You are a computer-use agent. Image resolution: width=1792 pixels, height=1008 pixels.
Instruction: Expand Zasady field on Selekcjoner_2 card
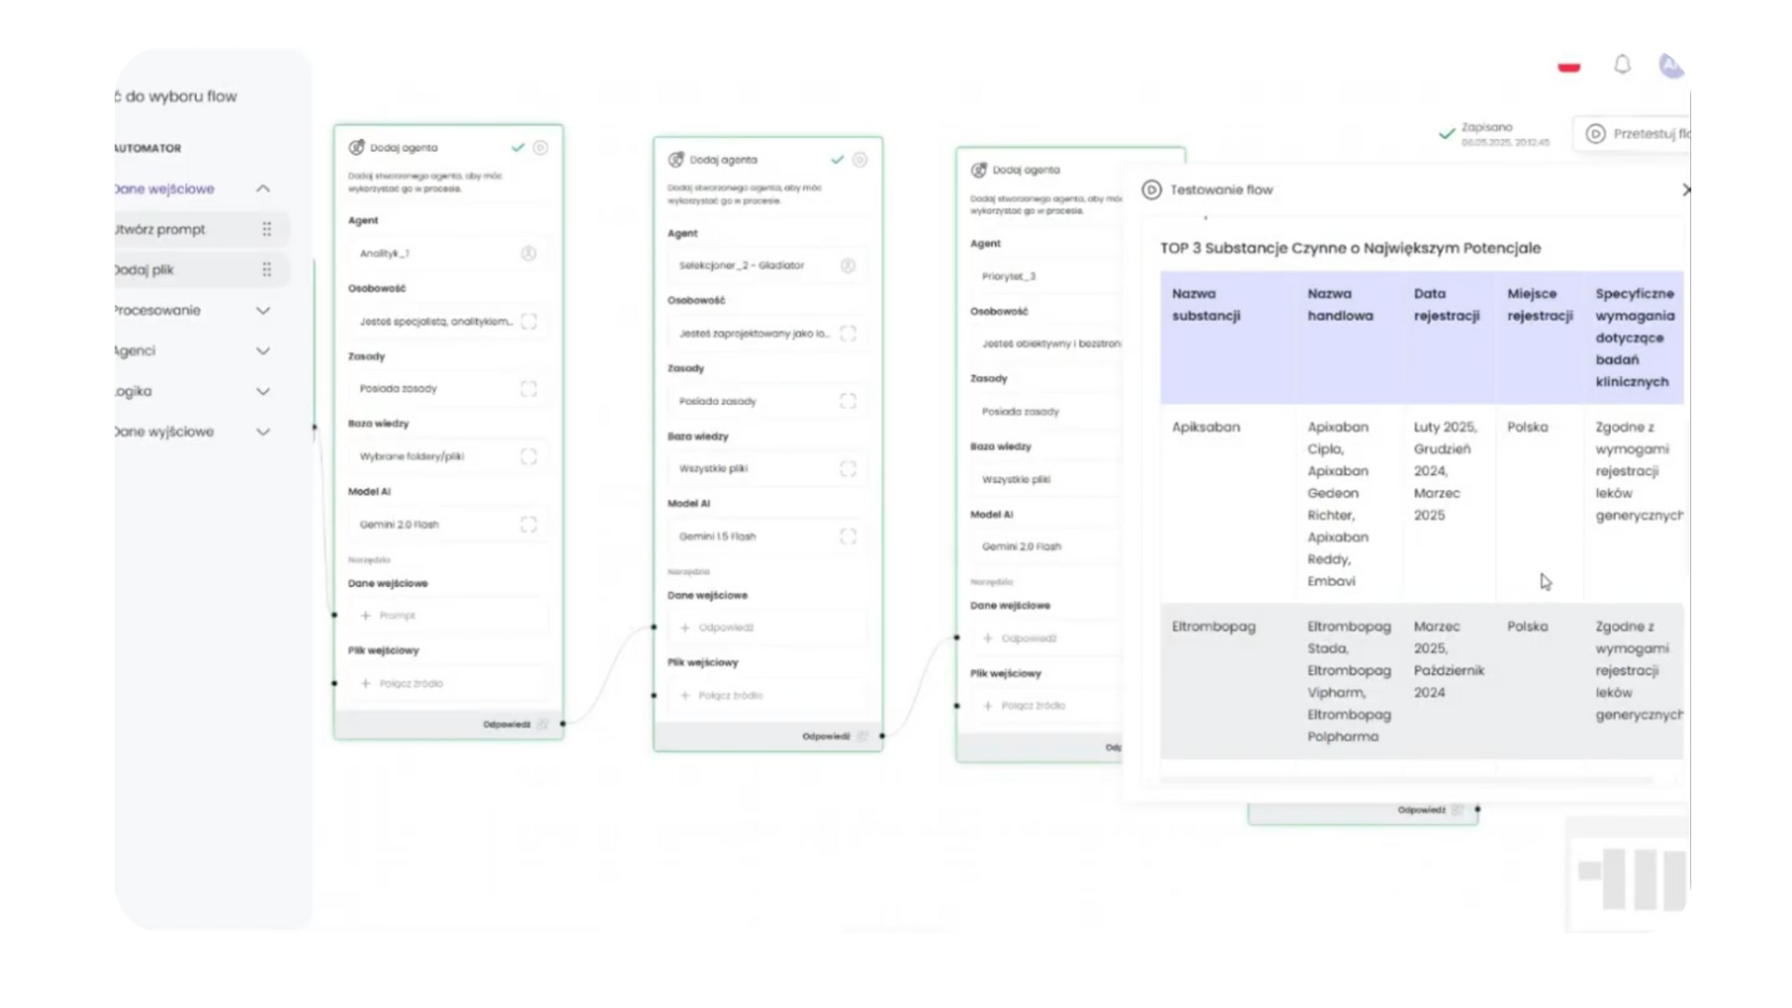[x=847, y=401]
